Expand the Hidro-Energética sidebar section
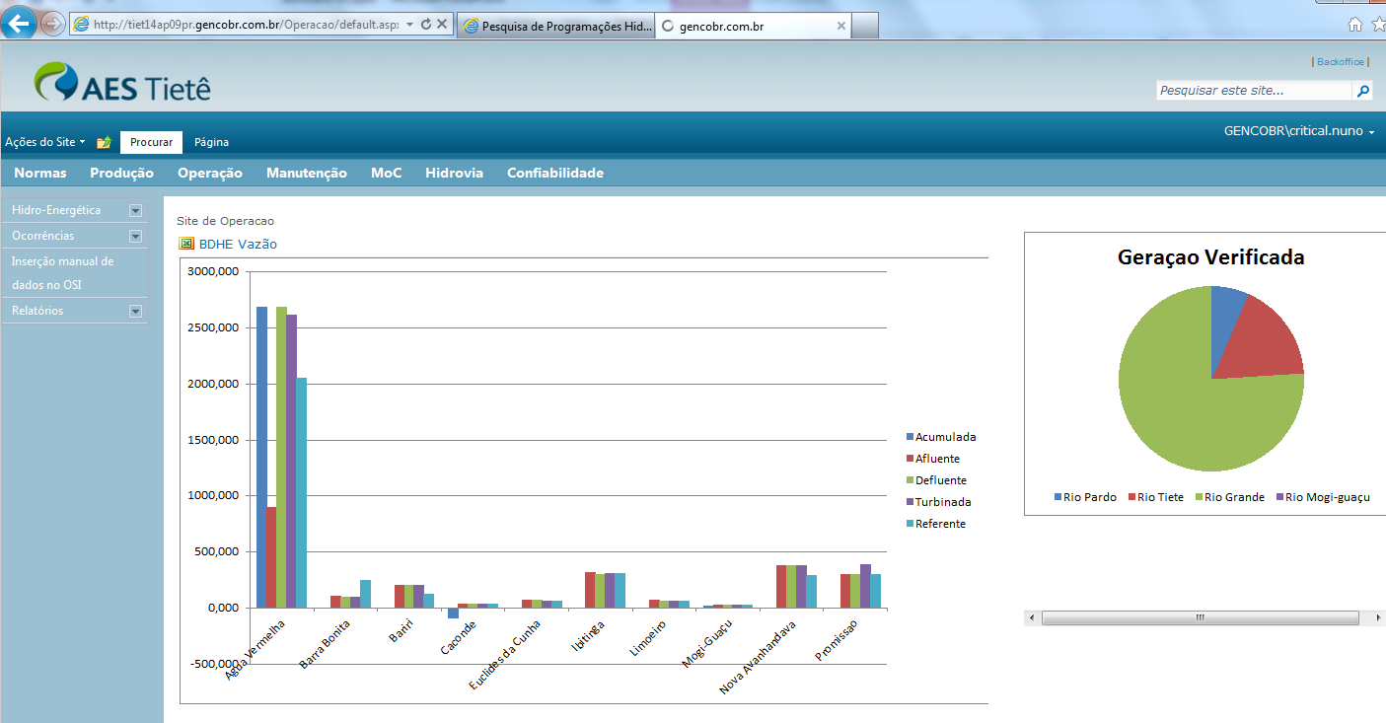The width and height of the screenshot is (1386, 723). click(136, 210)
